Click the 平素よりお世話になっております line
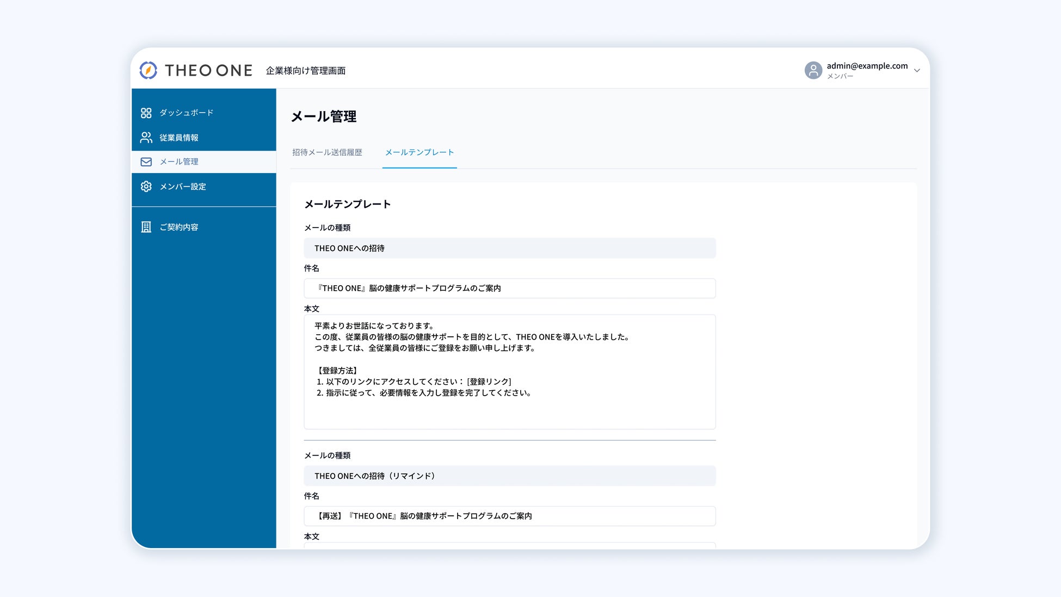The height and width of the screenshot is (597, 1061). (x=375, y=326)
